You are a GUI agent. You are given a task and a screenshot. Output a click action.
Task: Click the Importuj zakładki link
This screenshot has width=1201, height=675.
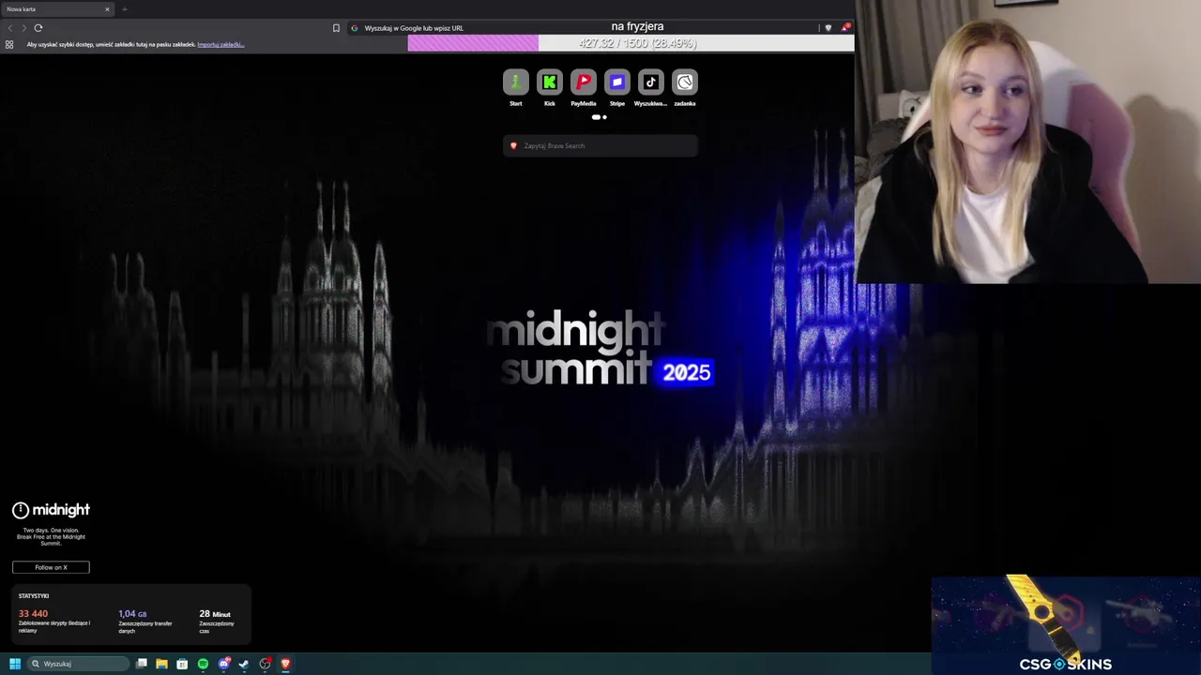pyautogui.click(x=220, y=45)
